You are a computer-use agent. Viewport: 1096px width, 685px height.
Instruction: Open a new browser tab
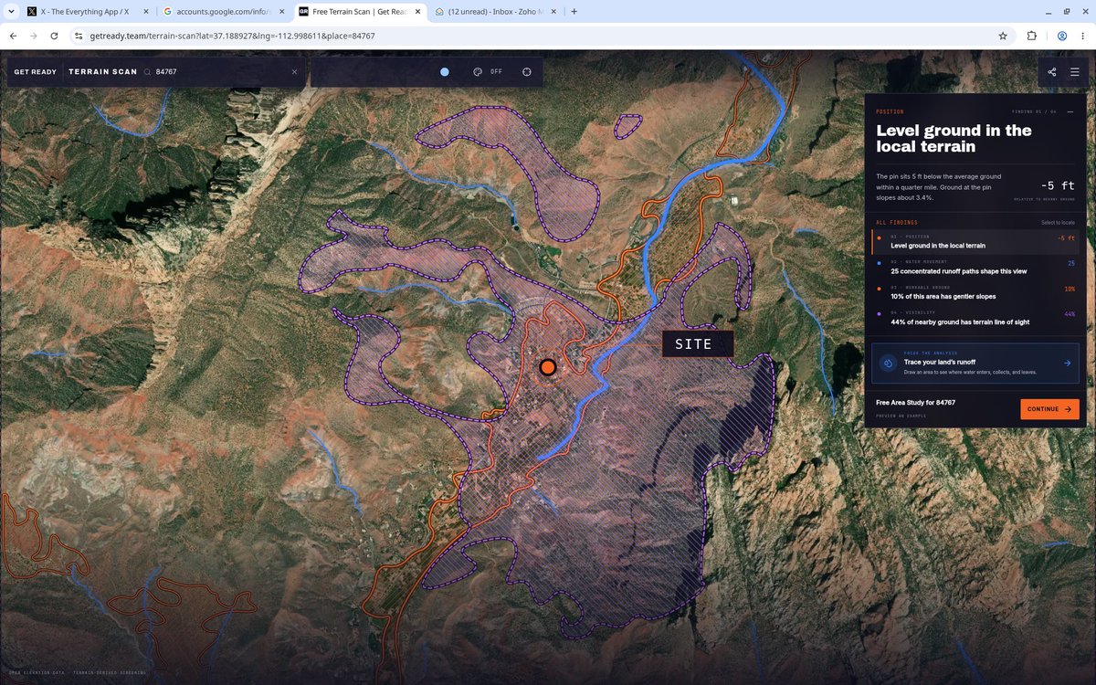(574, 12)
